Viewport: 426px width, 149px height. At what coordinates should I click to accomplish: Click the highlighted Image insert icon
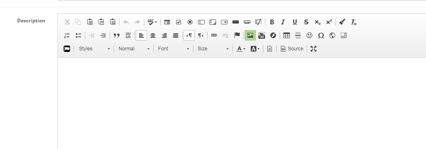point(250,35)
